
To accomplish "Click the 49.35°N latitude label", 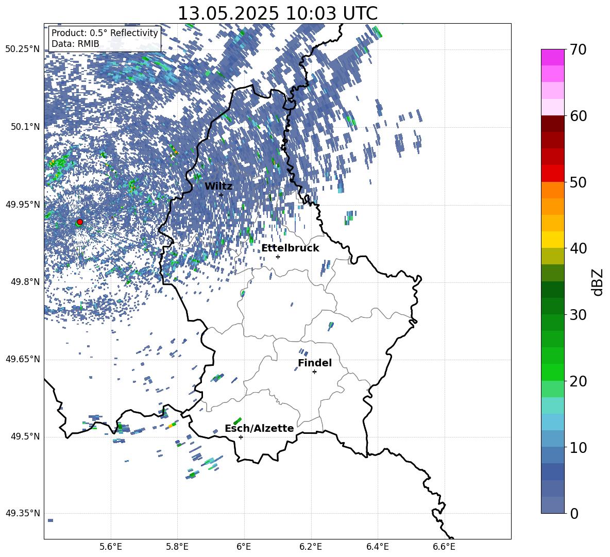I will coord(23,513).
